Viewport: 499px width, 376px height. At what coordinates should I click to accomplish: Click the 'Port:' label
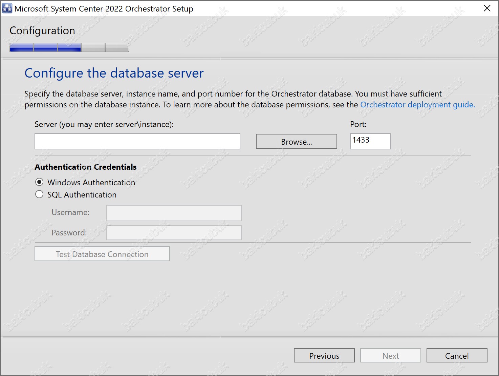click(358, 124)
